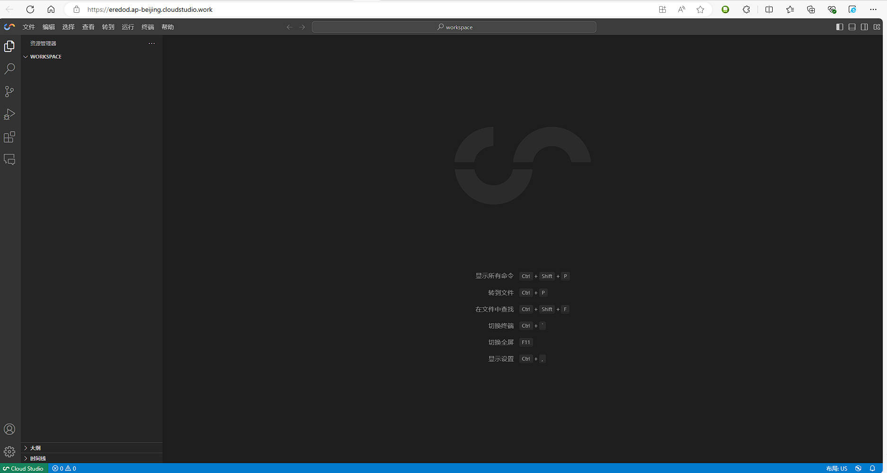View site information lock icon
This screenshot has height=473, width=887.
(77, 9)
